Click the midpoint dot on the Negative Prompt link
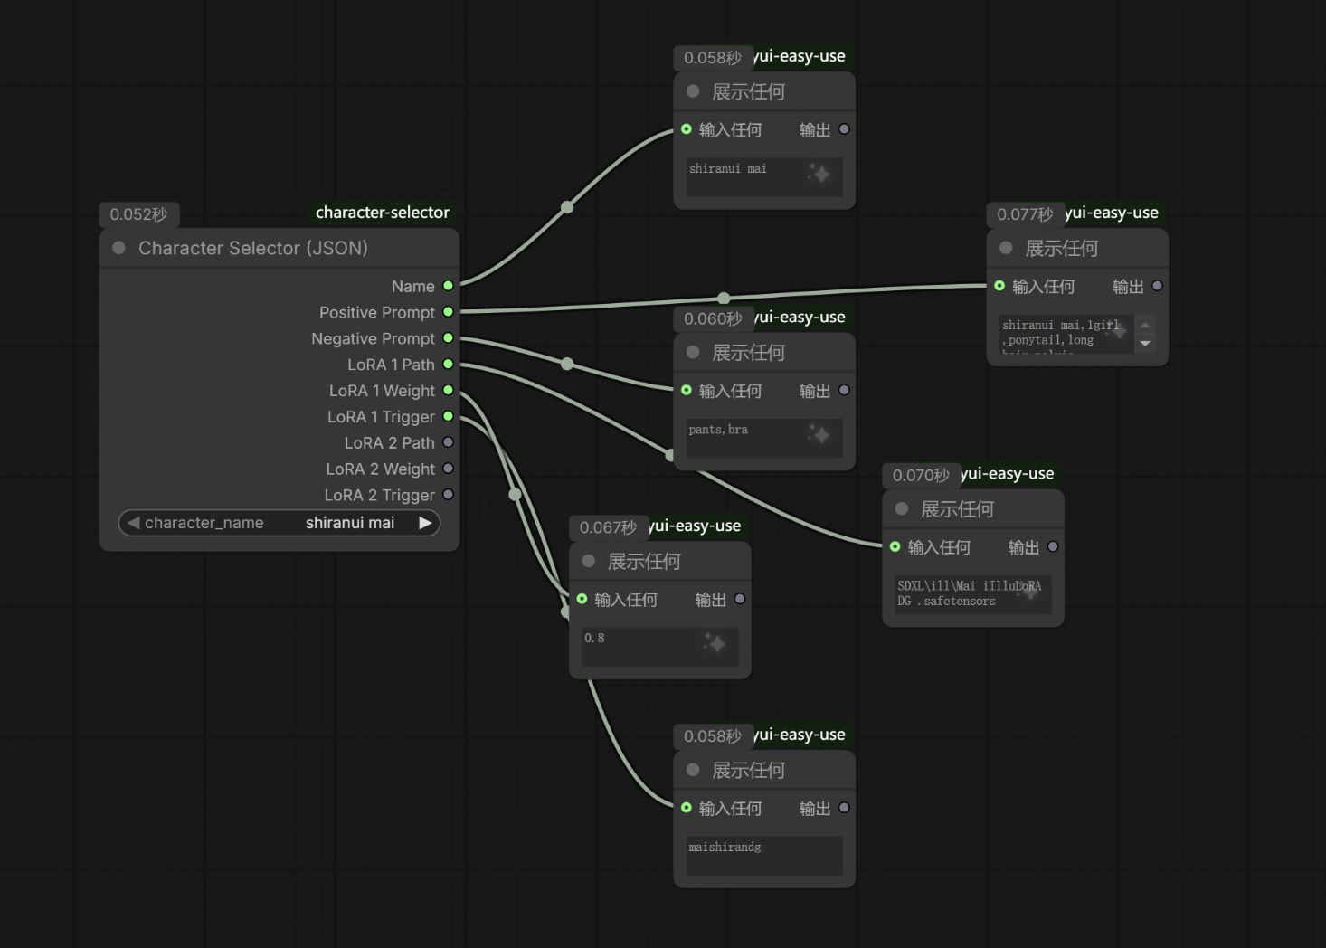Viewport: 1326px width, 948px height. [567, 364]
